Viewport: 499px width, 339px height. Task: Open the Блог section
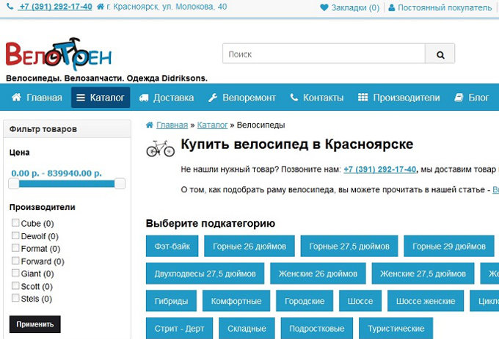472,98
